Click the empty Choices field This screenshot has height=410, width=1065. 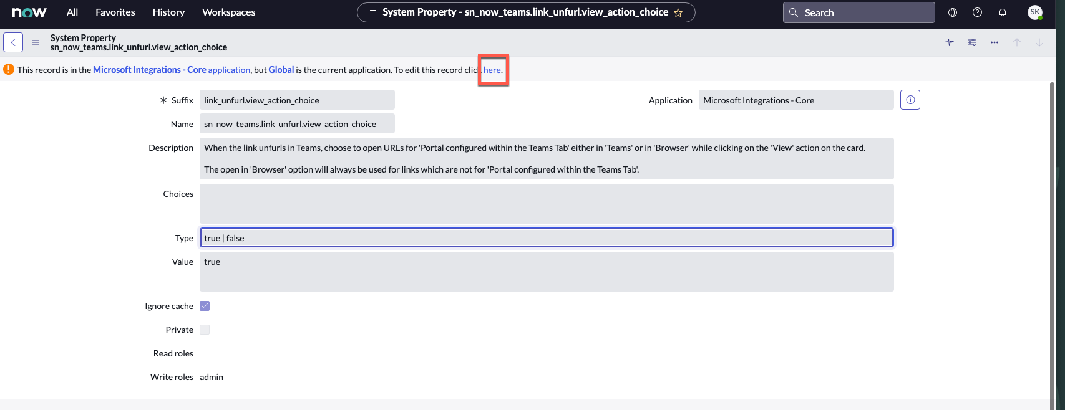coord(547,204)
